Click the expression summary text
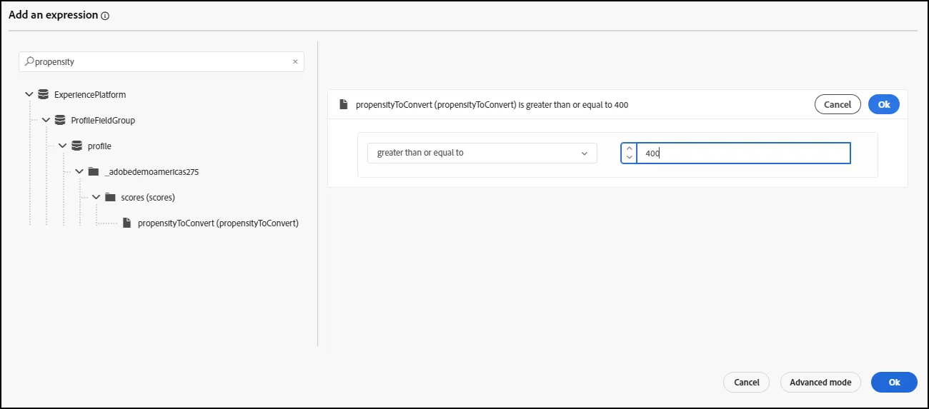 click(x=492, y=105)
